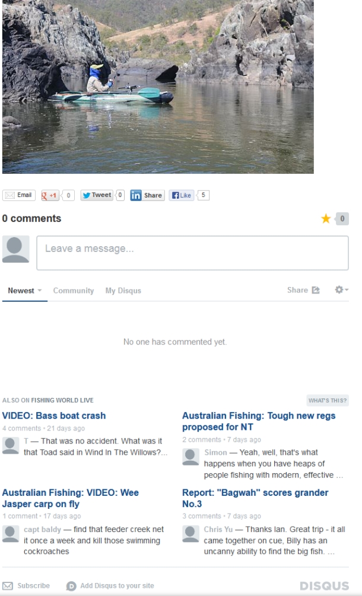The image size is (362, 596).
Task: Open the Bagwah scores grander No.3 report
Action: coord(255,498)
